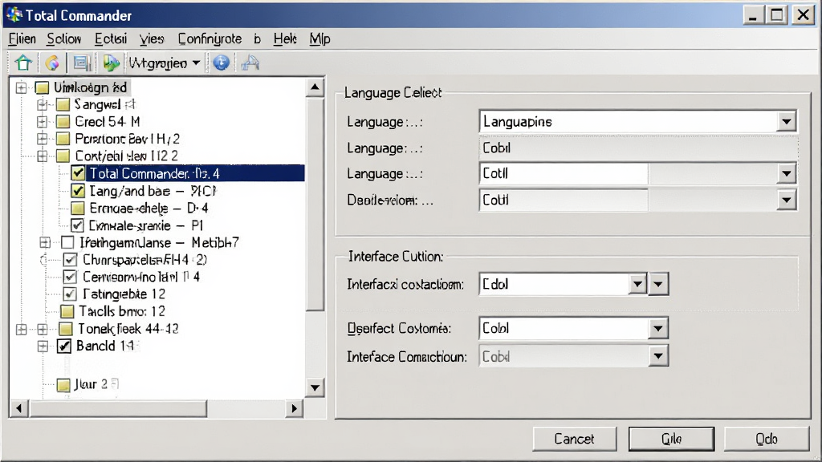This screenshot has height=462, width=822.
Task: Click the green play arrow toolbar icon
Action: pos(111,63)
